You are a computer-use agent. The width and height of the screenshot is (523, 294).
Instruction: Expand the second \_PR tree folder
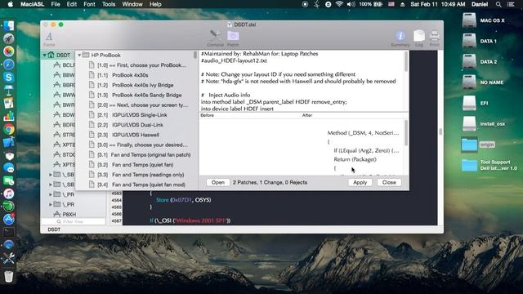tap(51, 204)
